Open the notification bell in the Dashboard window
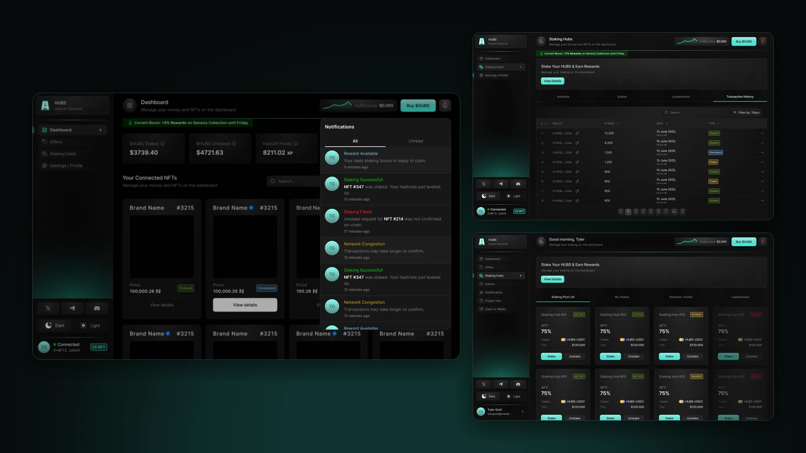 pyautogui.click(x=445, y=106)
